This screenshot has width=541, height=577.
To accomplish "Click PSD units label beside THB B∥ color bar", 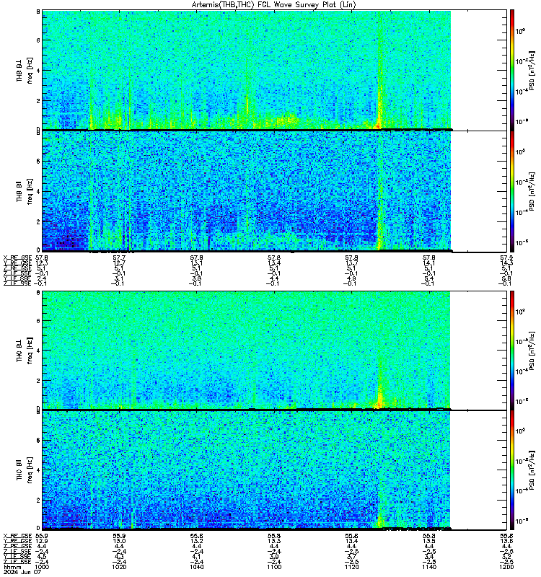I will pos(532,191).
